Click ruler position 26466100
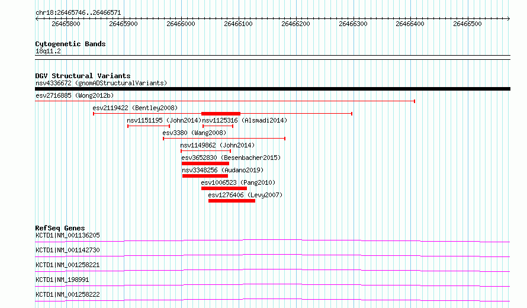 coord(238,24)
